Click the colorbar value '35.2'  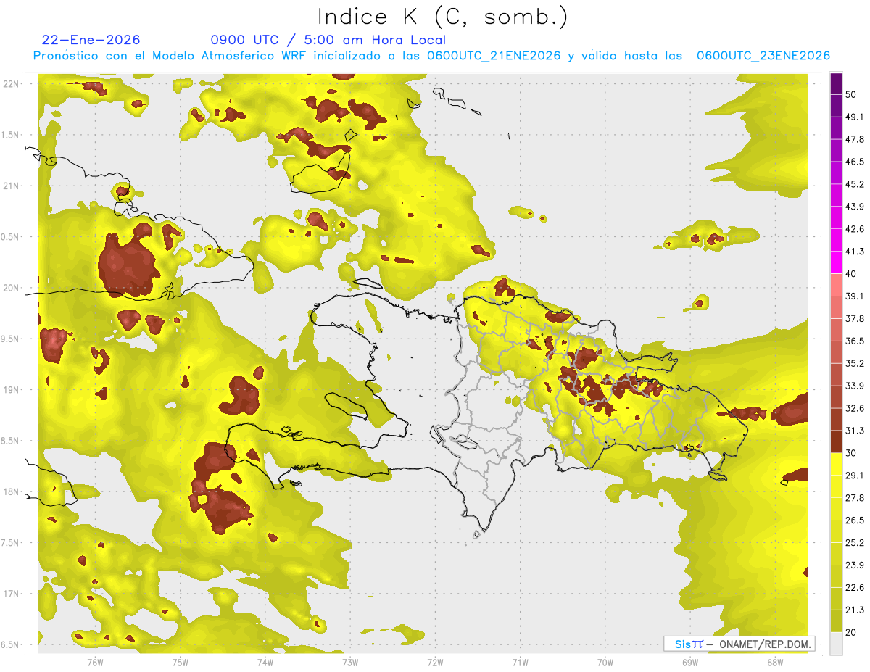(x=855, y=364)
